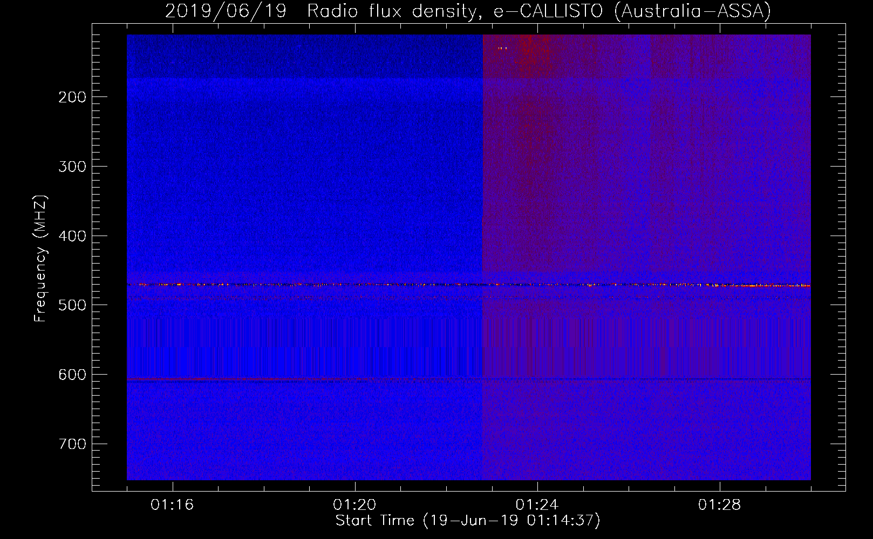Image resolution: width=873 pixels, height=539 pixels.
Task: Click the 01:24 time tick label
Action: click(537, 505)
